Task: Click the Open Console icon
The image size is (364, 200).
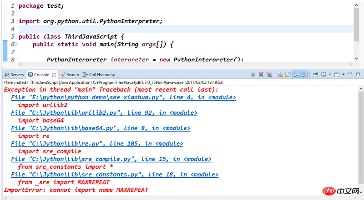Action: coord(337,74)
